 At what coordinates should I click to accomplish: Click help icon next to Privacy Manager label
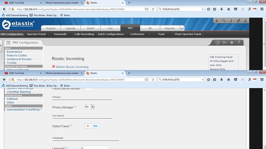click(x=75, y=106)
